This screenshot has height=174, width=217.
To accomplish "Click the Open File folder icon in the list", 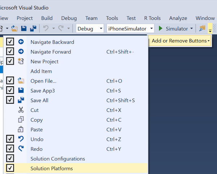I will pyautogui.click(x=21, y=81).
